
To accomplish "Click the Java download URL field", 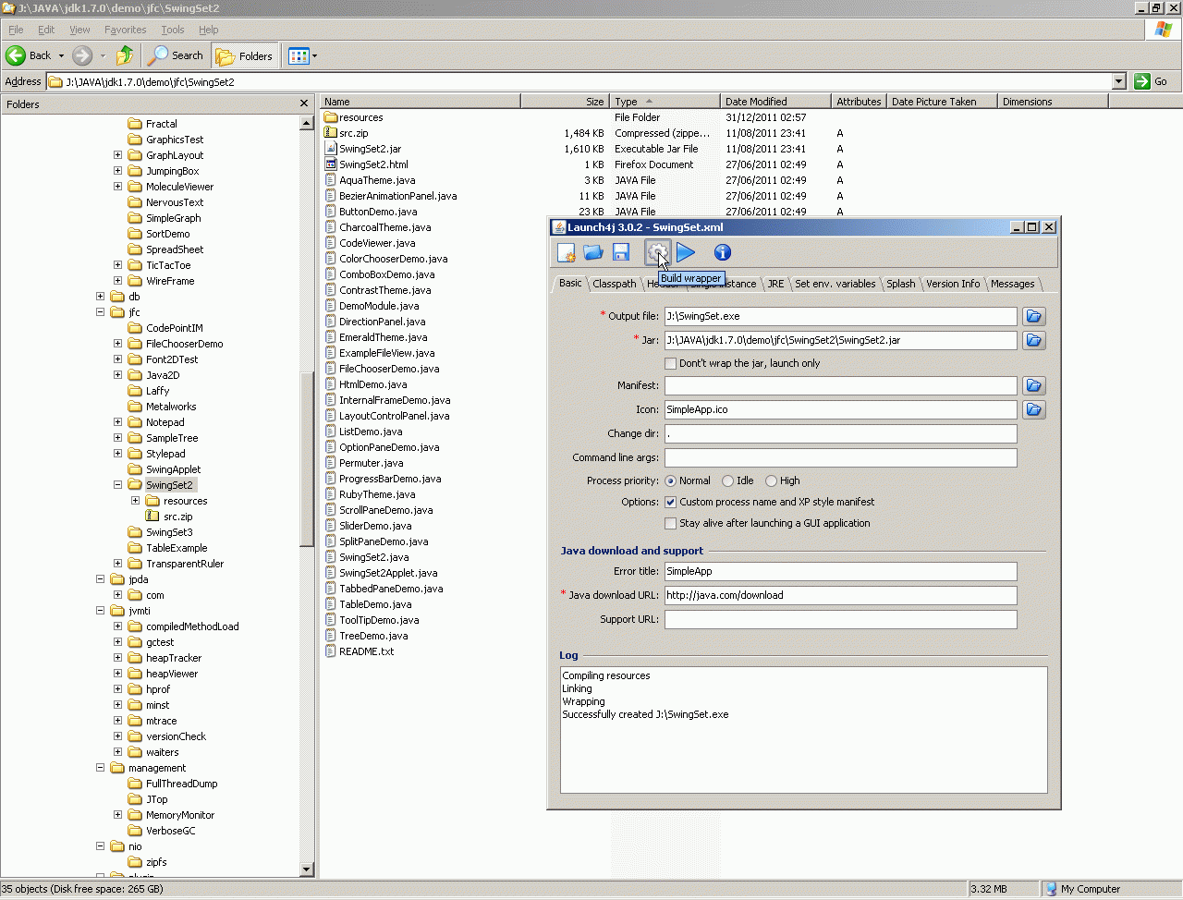I will (x=841, y=595).
